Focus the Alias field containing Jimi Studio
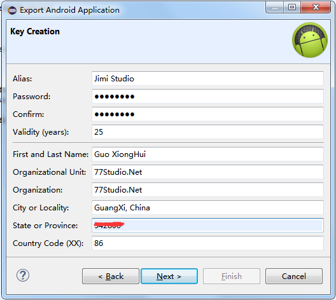This screenshot has height=300, width=336. 207,79
